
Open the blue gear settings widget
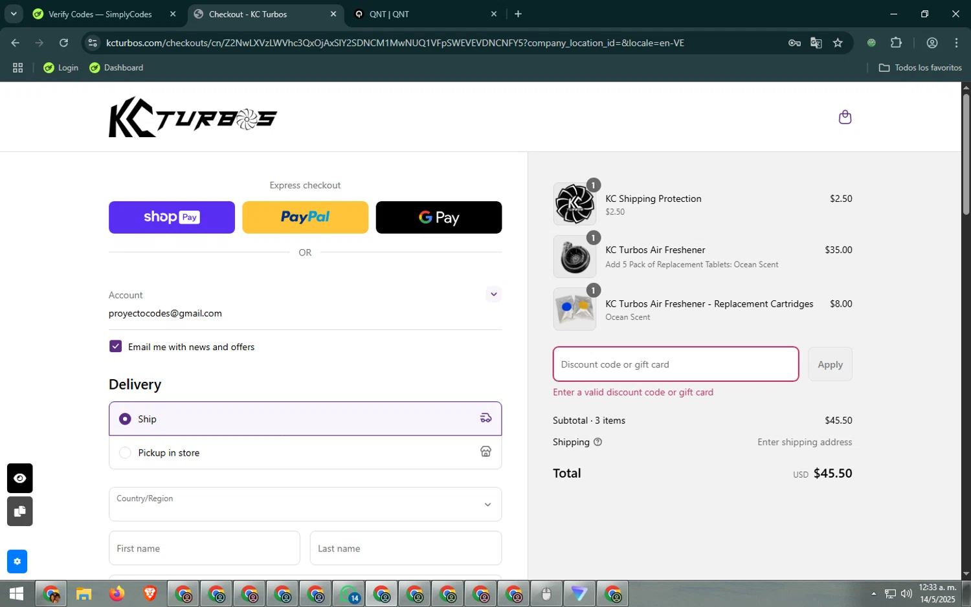[17, 562]
